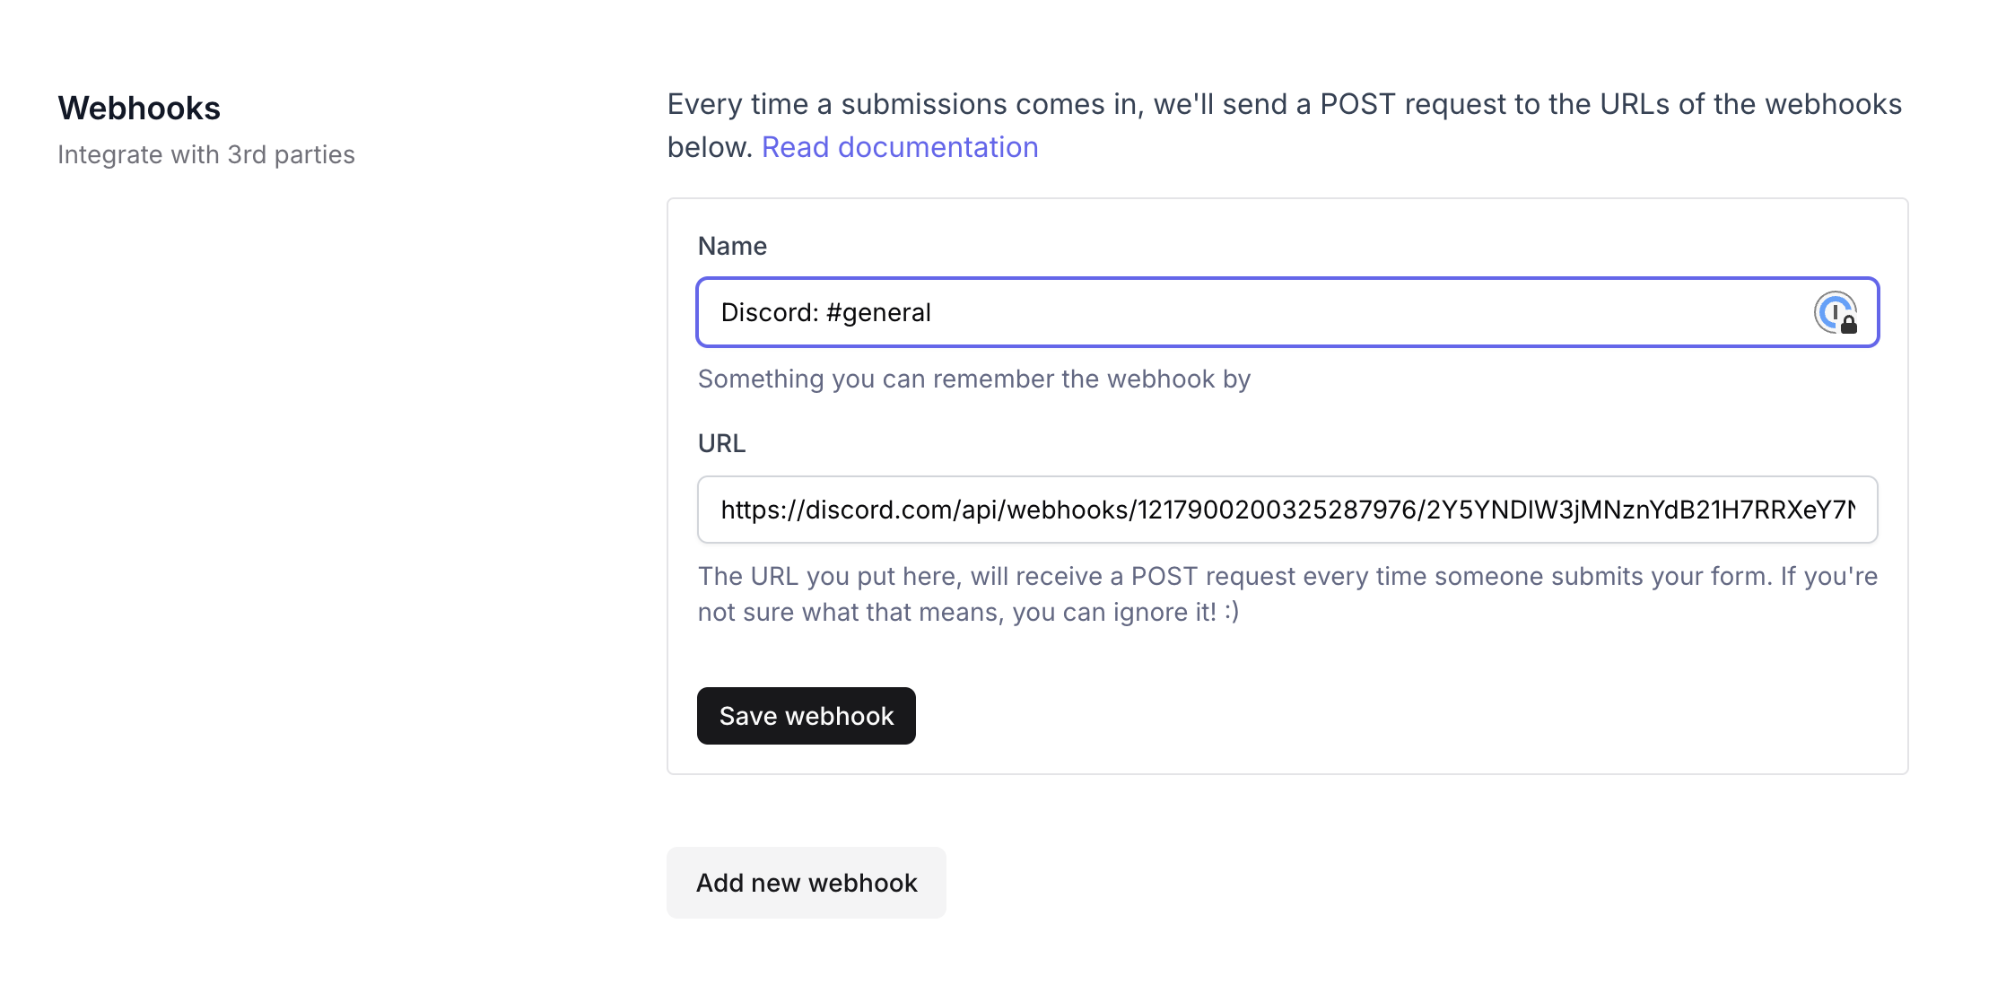2006x985 pixels.
Task: Click the Integrate with 3rd parties subtitle
Action: coord(206,154)
